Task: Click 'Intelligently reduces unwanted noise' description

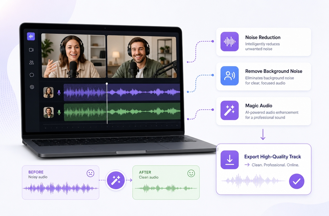Action: 262,46
